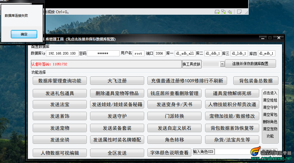Open 背包数据首饰恢复等

click(x=232, y=128)
